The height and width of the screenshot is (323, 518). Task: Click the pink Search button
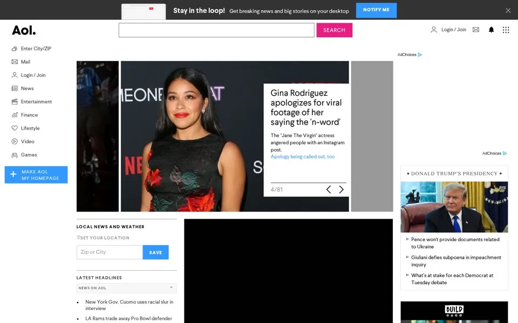335,30
